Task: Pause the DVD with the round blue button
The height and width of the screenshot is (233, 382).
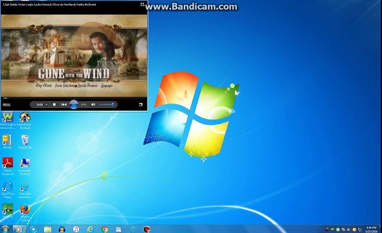Action: 74,104
